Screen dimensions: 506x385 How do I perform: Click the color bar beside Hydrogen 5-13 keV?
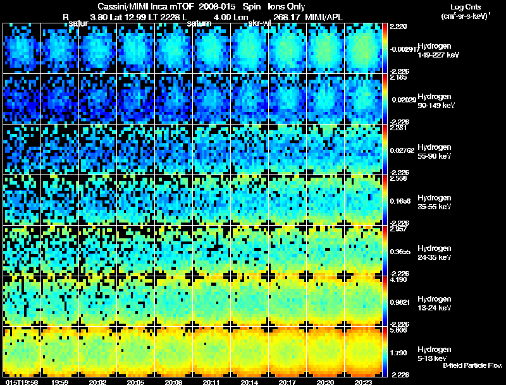[x=385, y=352]
